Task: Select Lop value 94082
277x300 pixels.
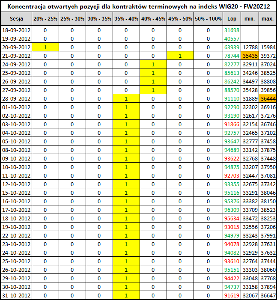Action: point(232,253)
